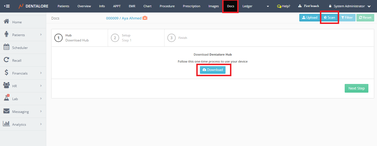Download the Dentalore Hub

(213, 70)
